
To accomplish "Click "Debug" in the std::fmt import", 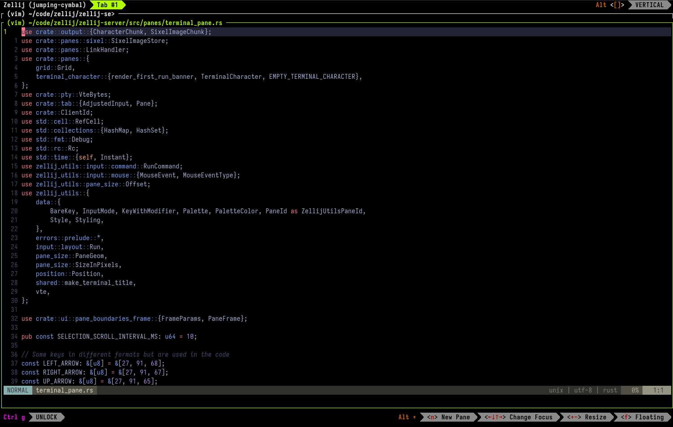I will tap(81, 139).
